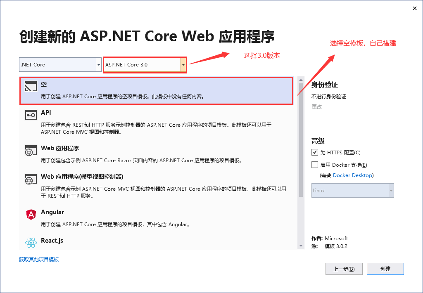The image size is (423, 293).
Task: Click the 空项目模板 description text
Action: [x=123, y=97]
